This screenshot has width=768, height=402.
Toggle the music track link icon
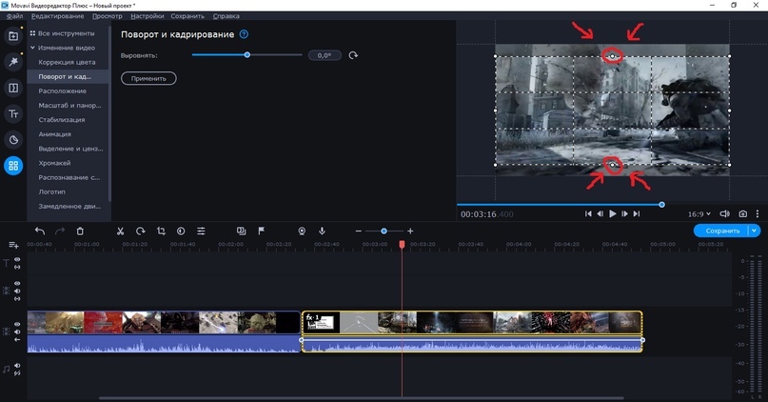[17, 373]
